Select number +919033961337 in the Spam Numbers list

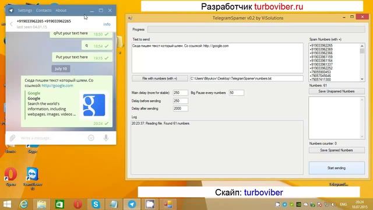[321, 65]
